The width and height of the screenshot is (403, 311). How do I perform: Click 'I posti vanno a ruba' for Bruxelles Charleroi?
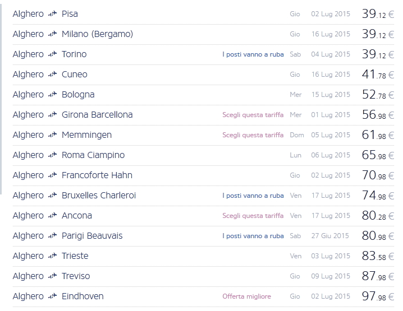pos(253,196)
